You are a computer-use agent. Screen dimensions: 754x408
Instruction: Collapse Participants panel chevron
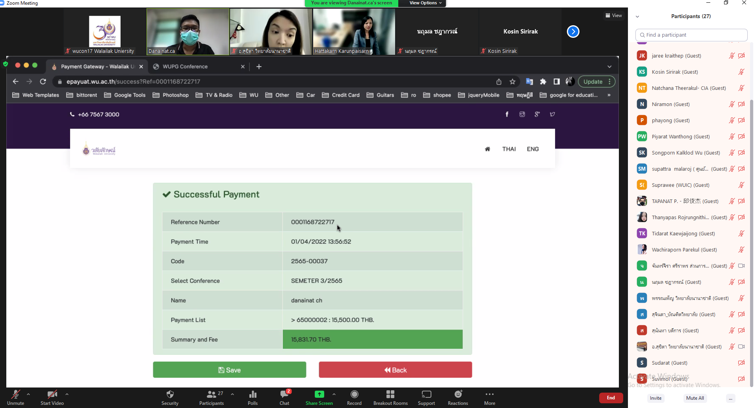pos(637,17)
